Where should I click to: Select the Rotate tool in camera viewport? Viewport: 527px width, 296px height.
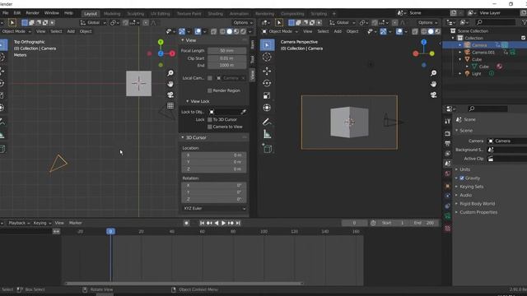tap(267, 83)
